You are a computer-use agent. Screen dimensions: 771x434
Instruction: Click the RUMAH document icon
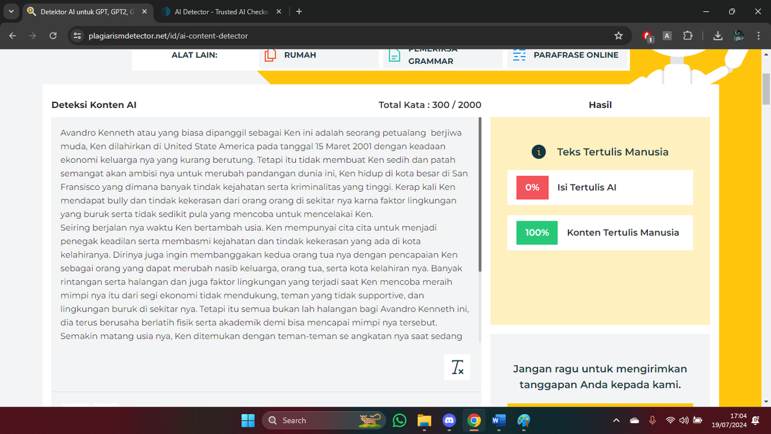pos(270,55)
